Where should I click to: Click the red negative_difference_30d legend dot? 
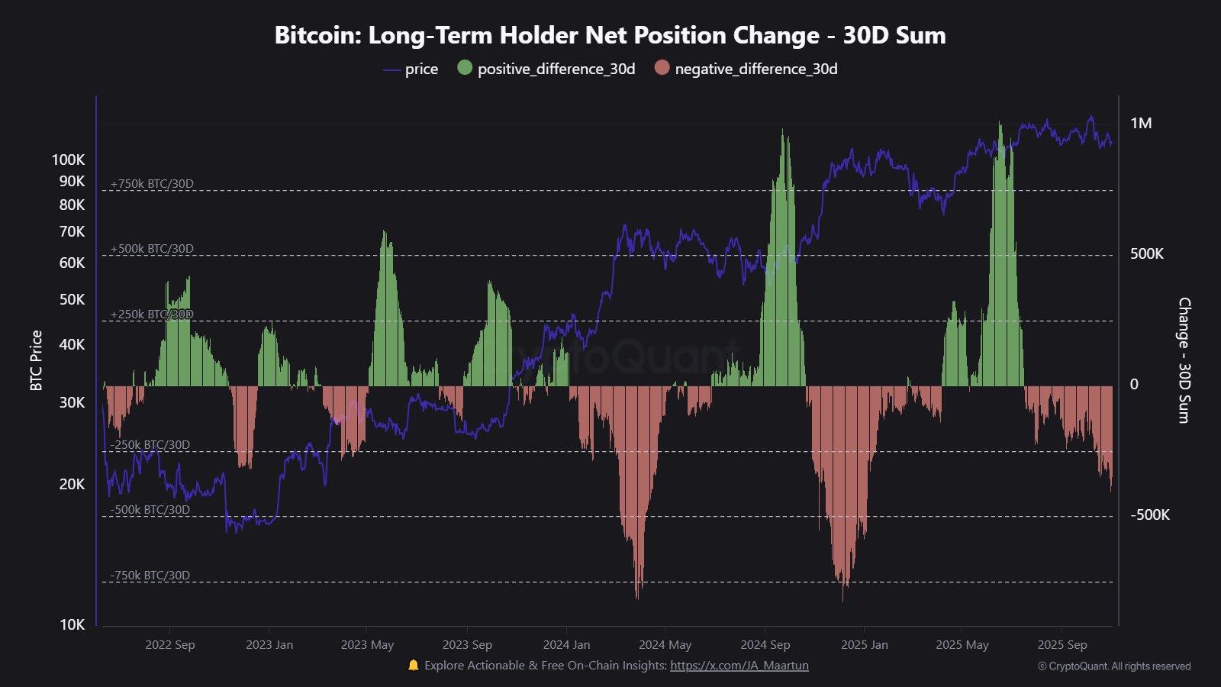coord(662,68)
